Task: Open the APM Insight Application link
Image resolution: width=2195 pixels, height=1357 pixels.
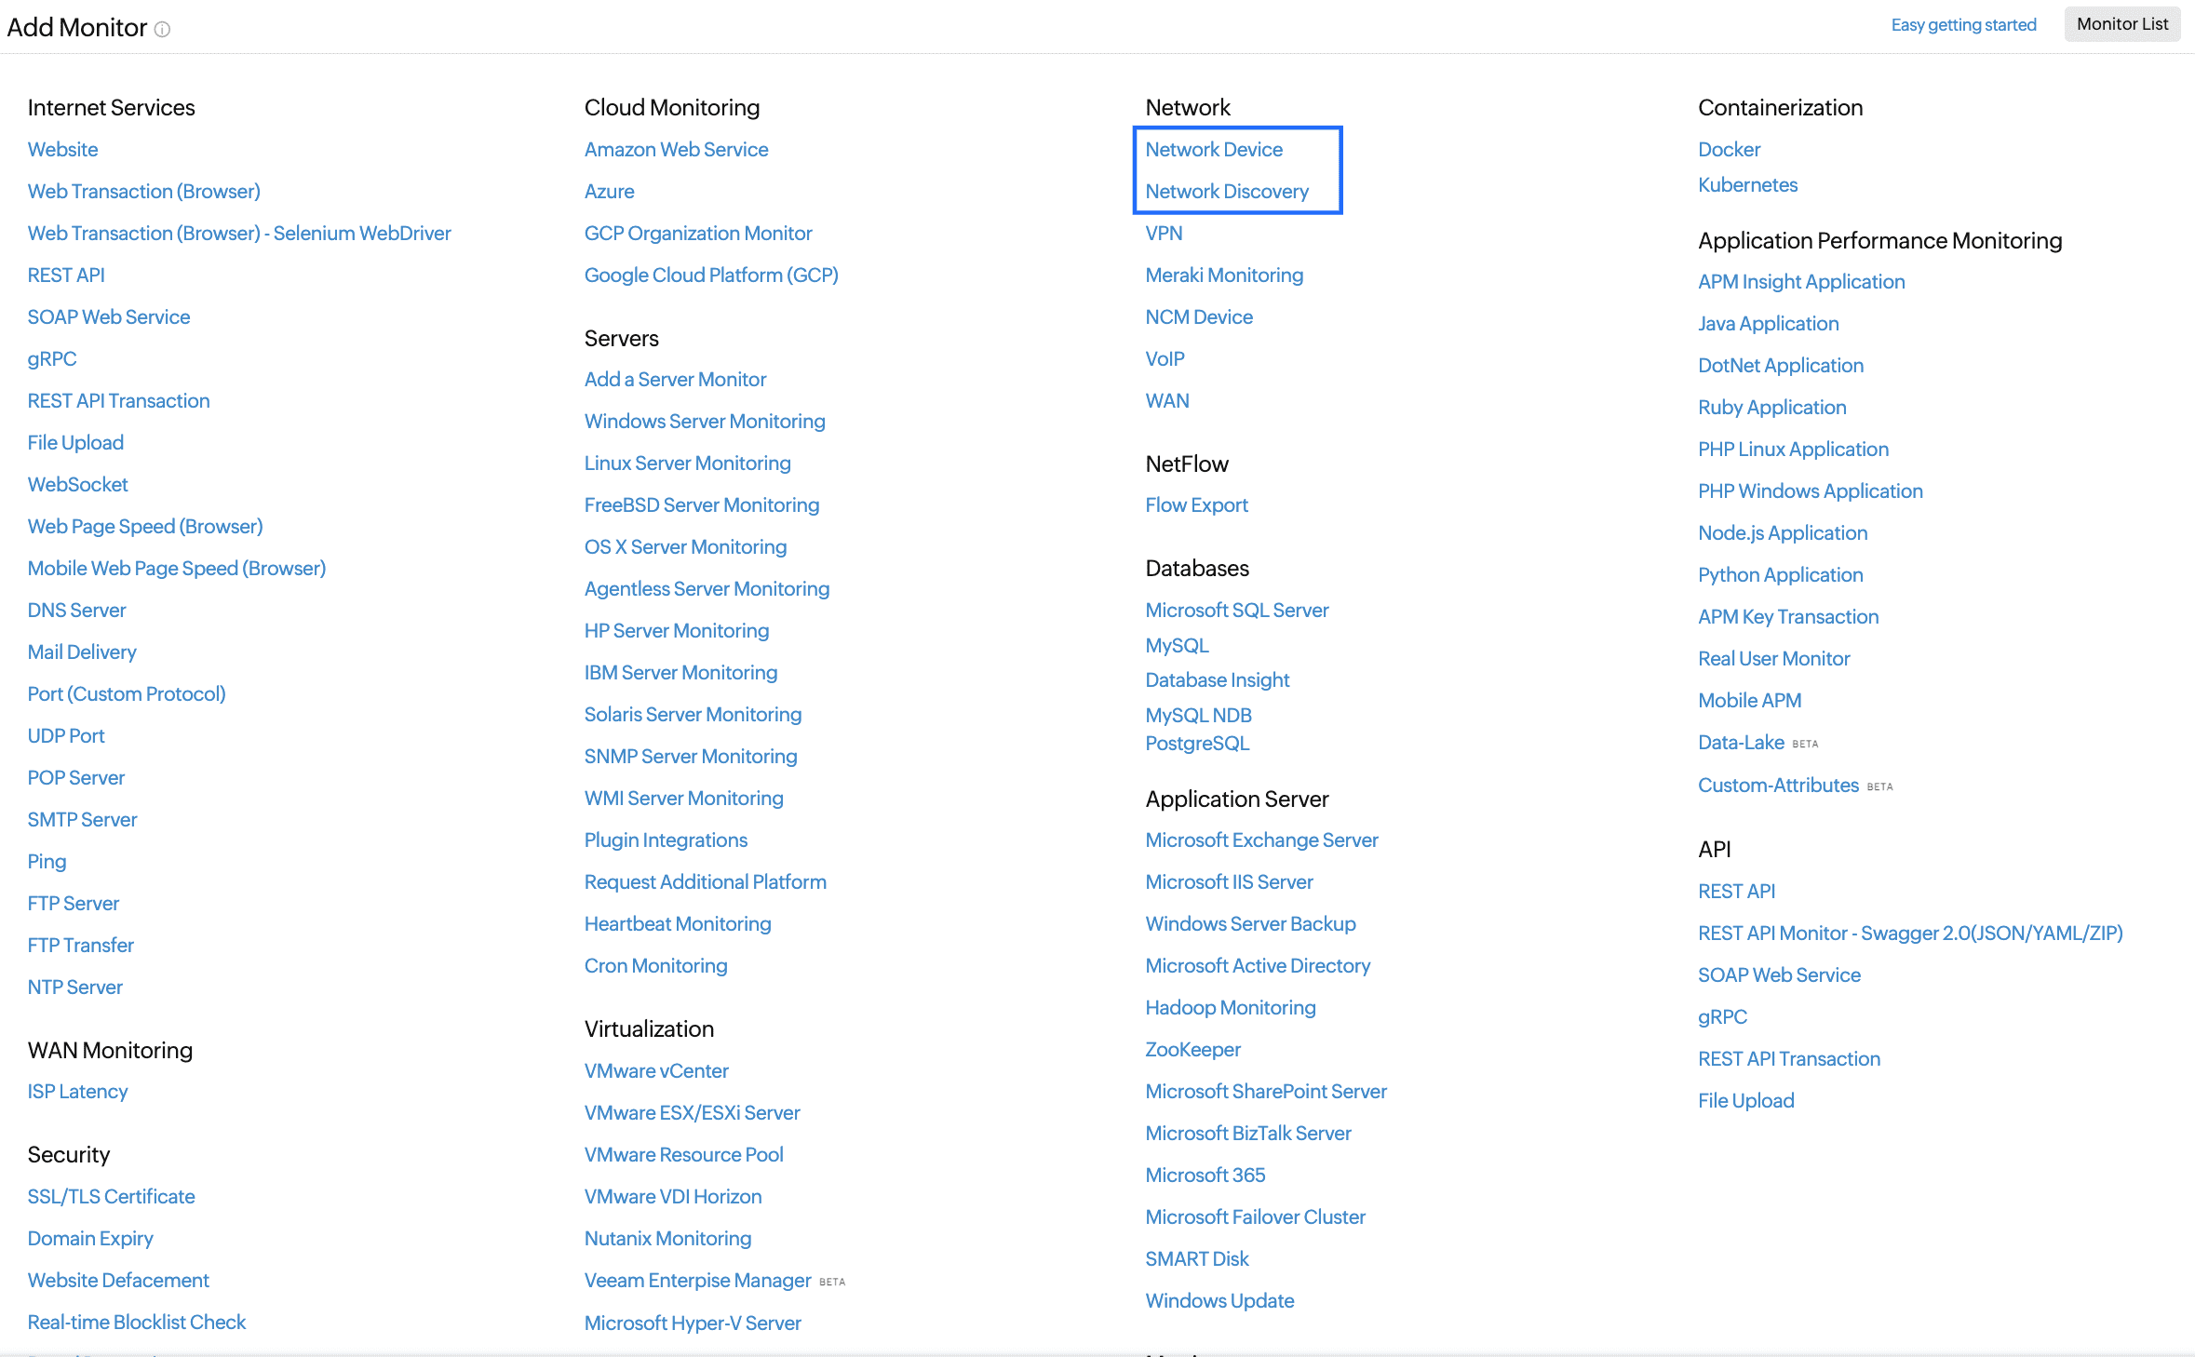Action: [1800, 281]
